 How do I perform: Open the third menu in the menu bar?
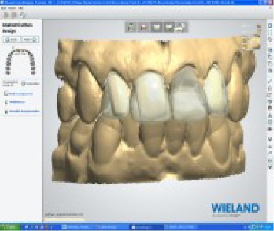(x=21, y=8)
